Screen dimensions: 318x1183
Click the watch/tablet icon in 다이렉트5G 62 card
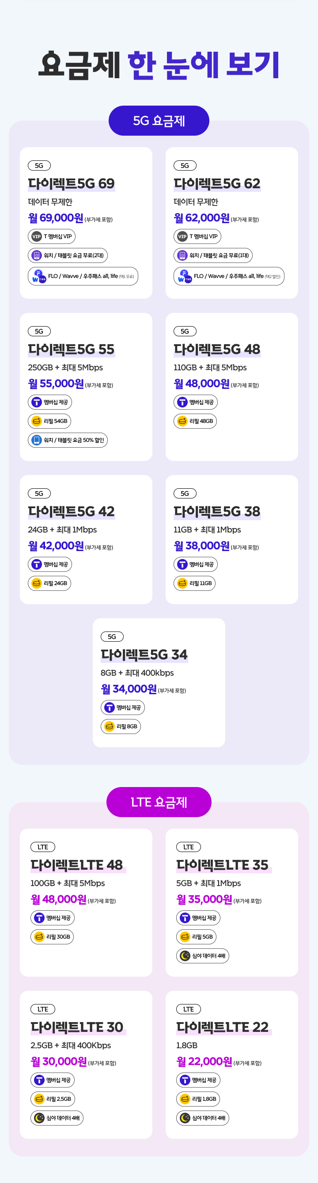(182, 255)
